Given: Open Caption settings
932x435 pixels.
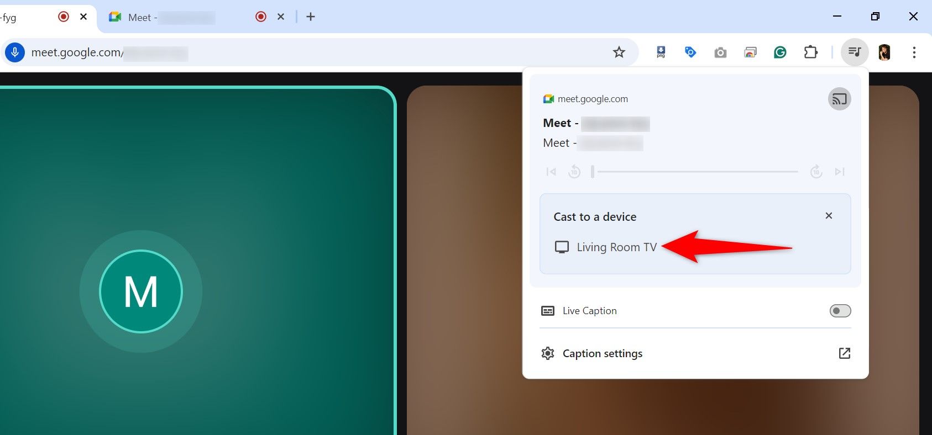Looking at the screenshot, I should (x=602, y=353).
